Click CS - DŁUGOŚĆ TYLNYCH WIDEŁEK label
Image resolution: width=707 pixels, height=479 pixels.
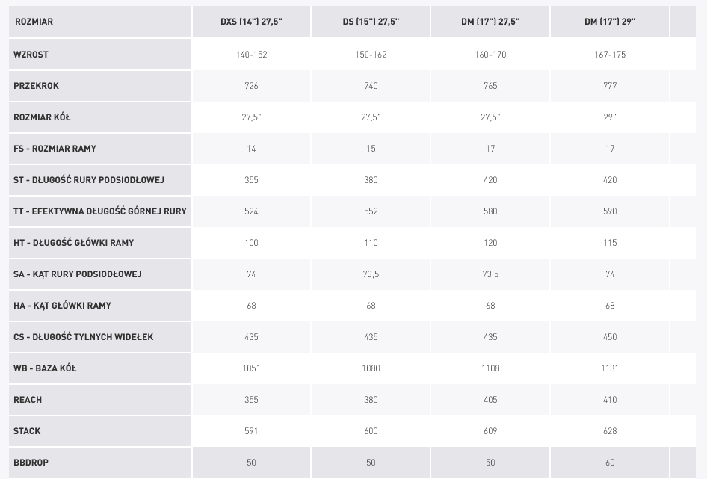tap(84, 337)
